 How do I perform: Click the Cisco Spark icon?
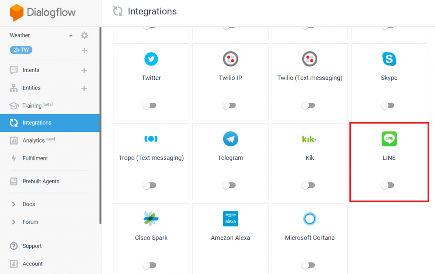point(151,219)
